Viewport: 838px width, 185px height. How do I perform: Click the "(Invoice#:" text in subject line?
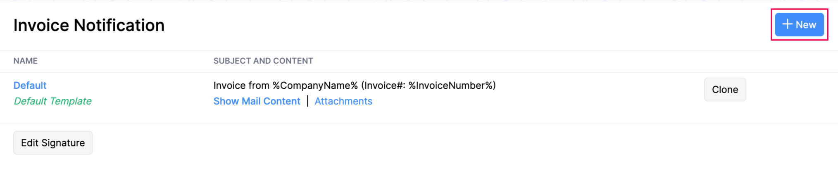click(383, 85)
